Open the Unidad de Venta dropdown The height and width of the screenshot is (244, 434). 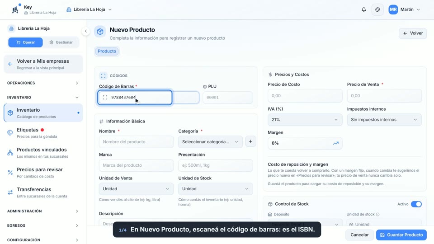coord(136,189)
